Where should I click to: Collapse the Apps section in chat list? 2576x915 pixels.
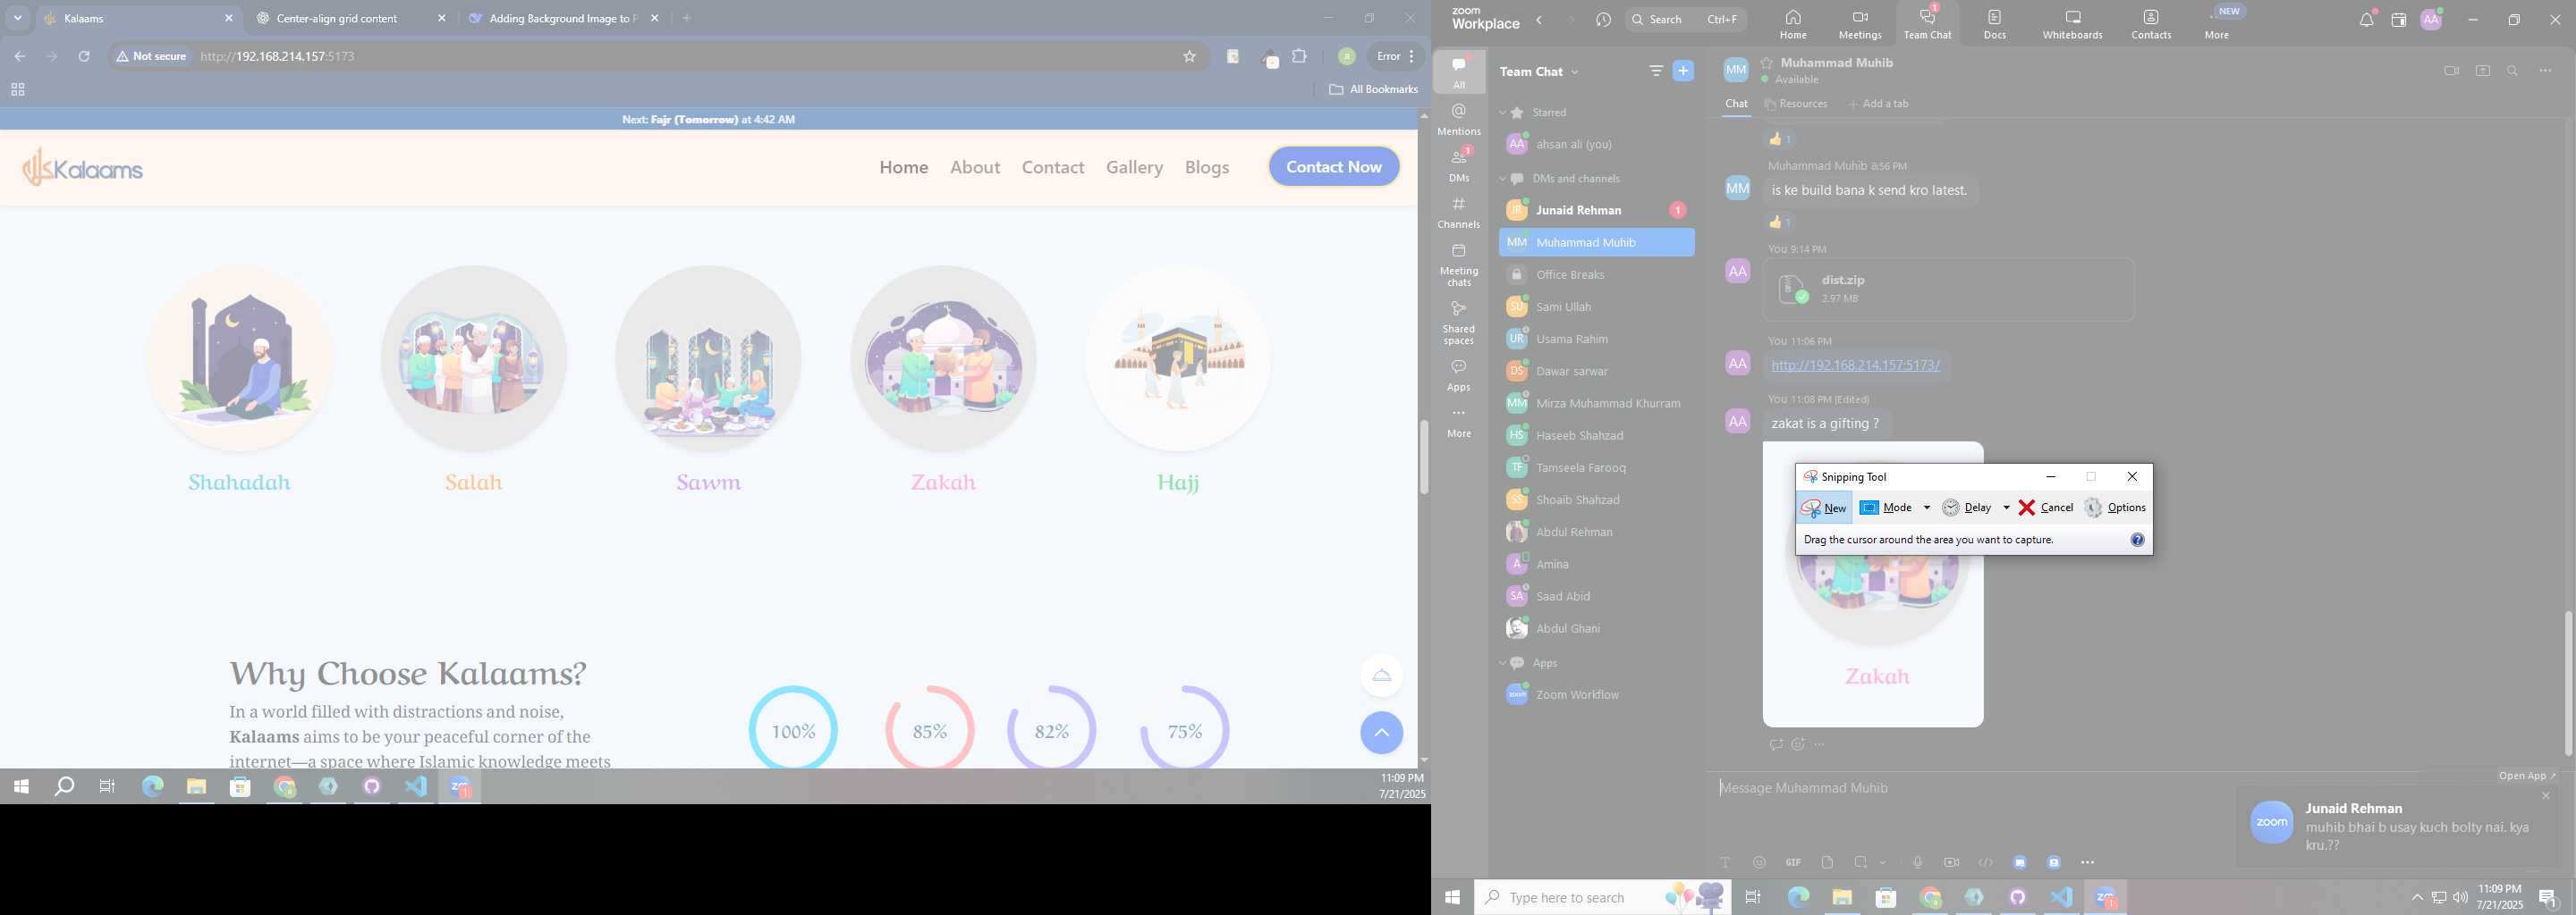point(1502,663)
